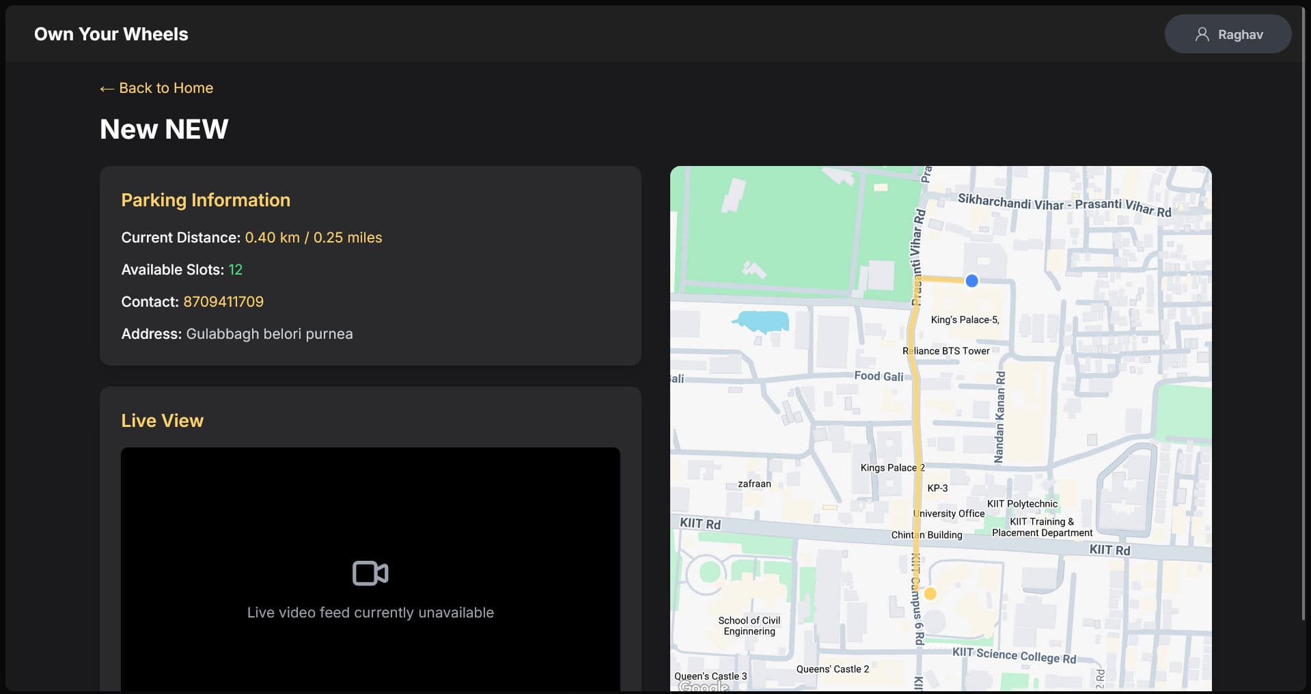
Task: Click the live video feed unavailable area
Action: pos(370,612)
